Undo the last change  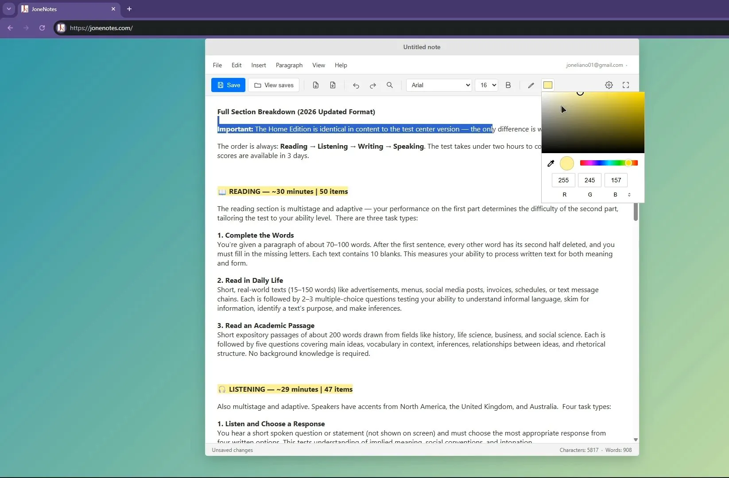pyautogui.click(x=356, y=85)
